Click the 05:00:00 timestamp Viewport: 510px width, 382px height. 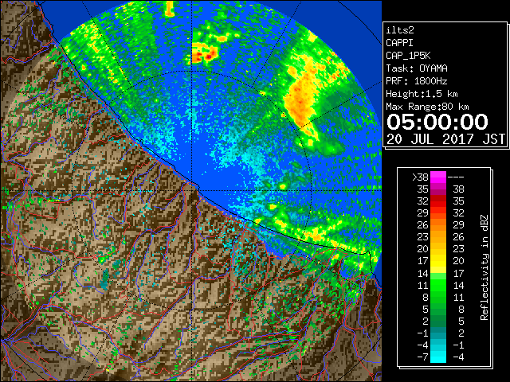(x=437, y=122)
